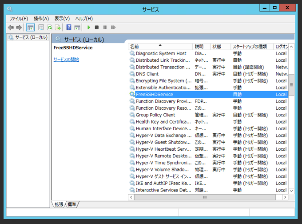Click the サービスの開始 link
The height and width of the screenshot is (224, 302).
[66, 60]
